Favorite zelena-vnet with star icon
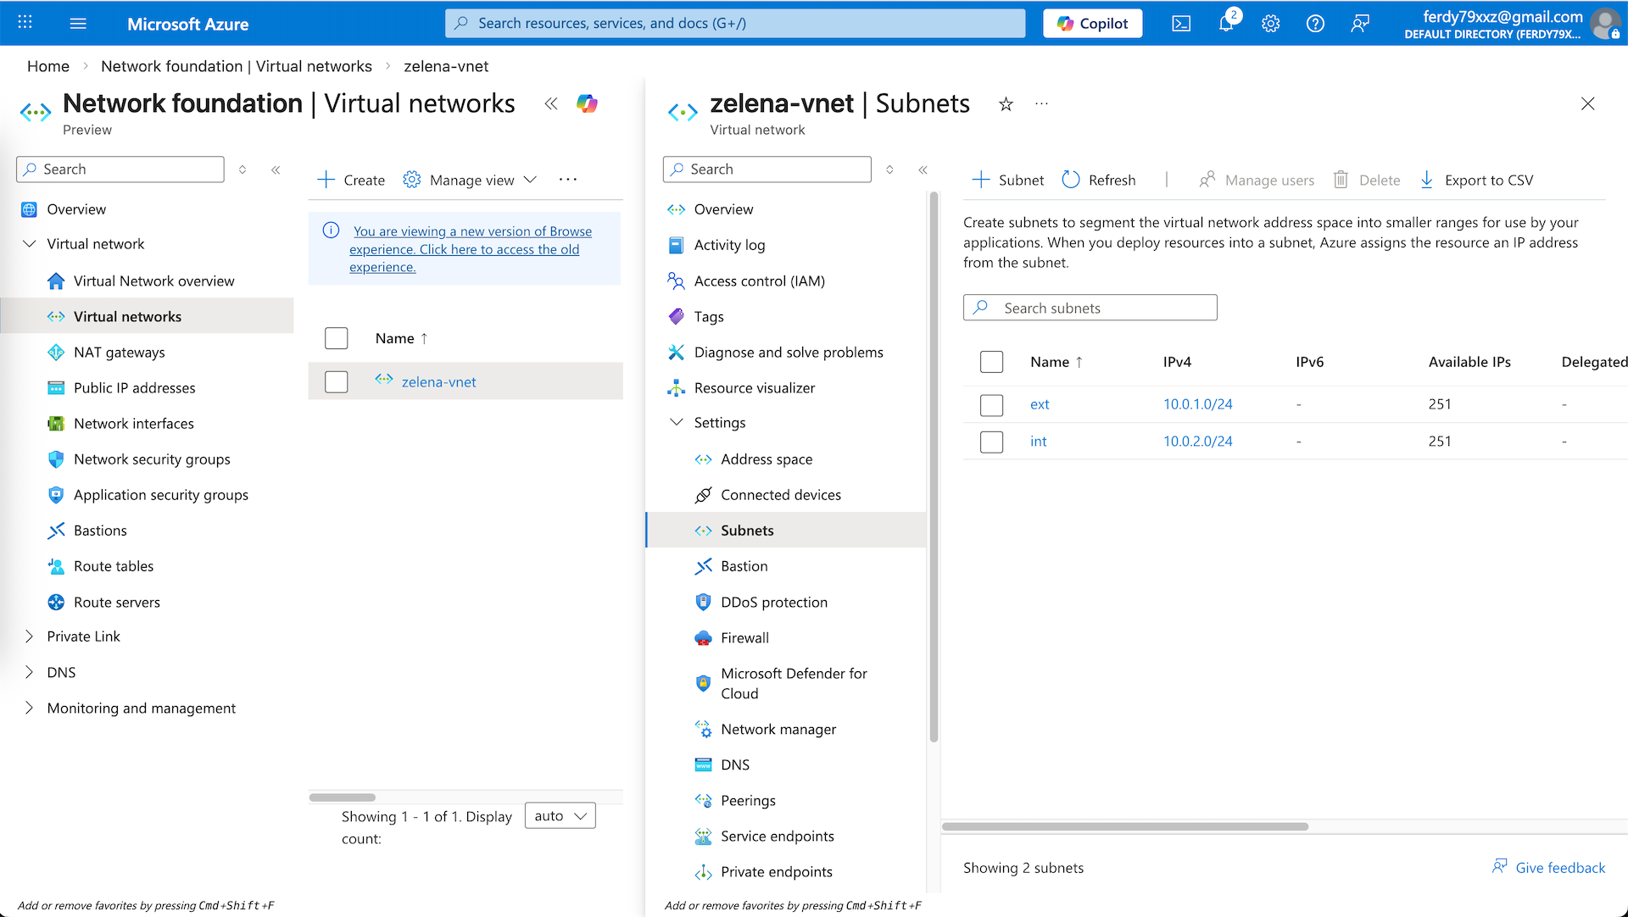1628x917 pixels. pos(1006,104)
